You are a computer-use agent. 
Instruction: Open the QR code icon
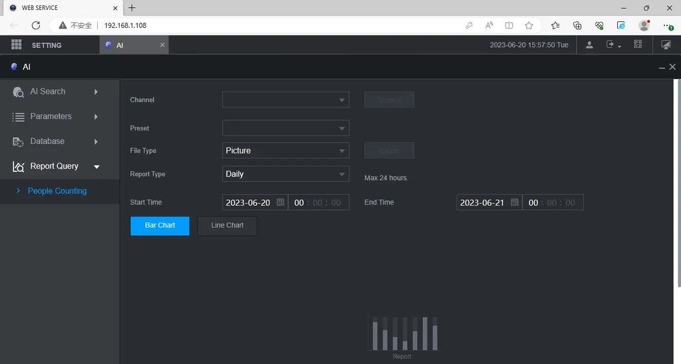click(x=638, y=45)
